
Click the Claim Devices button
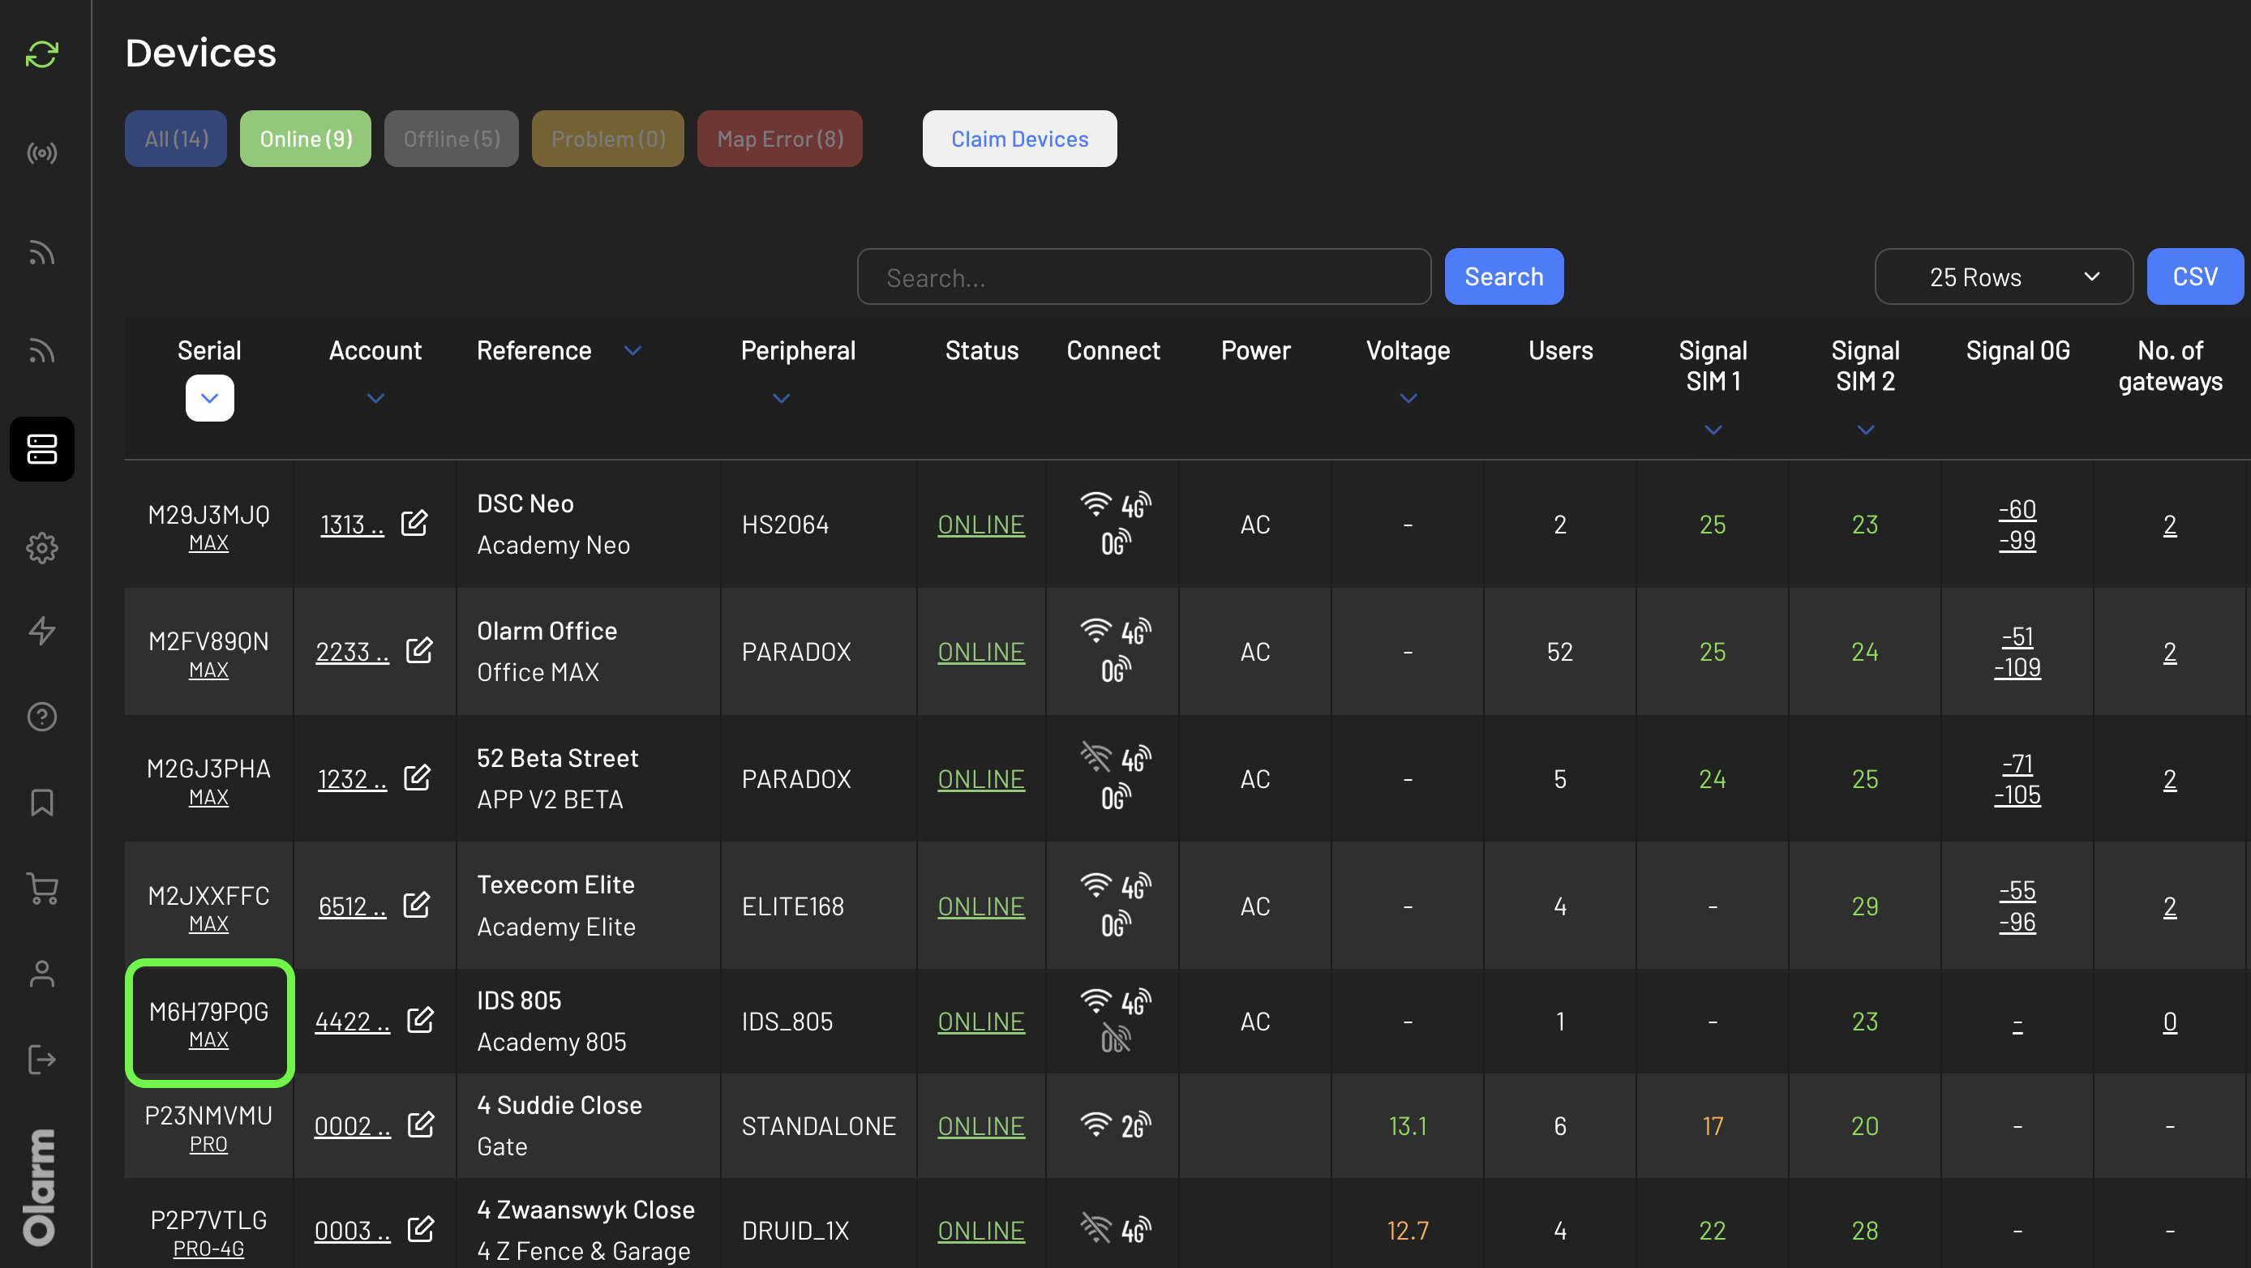tap(1020, 138)
